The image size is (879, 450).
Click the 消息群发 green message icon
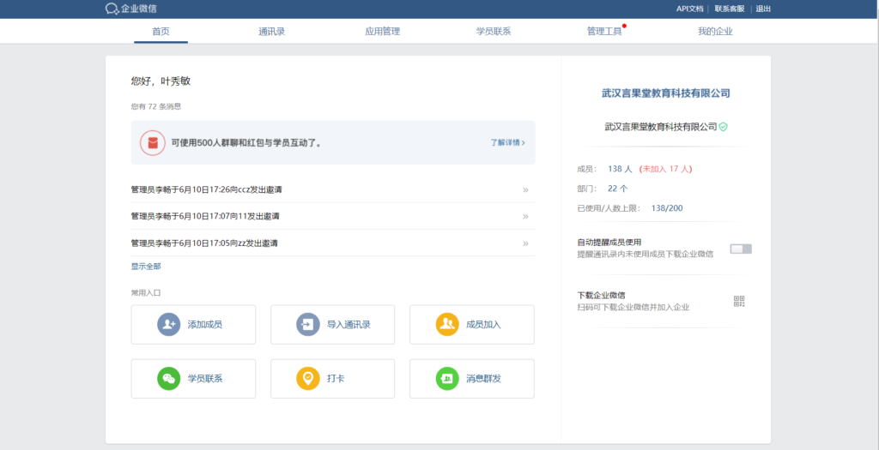tap(446, 379)
